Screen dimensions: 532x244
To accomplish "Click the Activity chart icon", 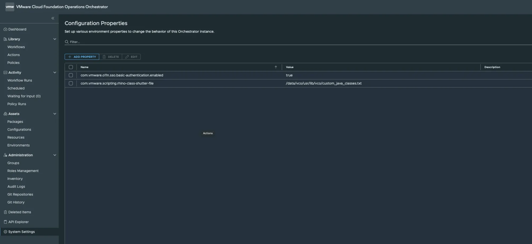I will [x=5, y=73].
